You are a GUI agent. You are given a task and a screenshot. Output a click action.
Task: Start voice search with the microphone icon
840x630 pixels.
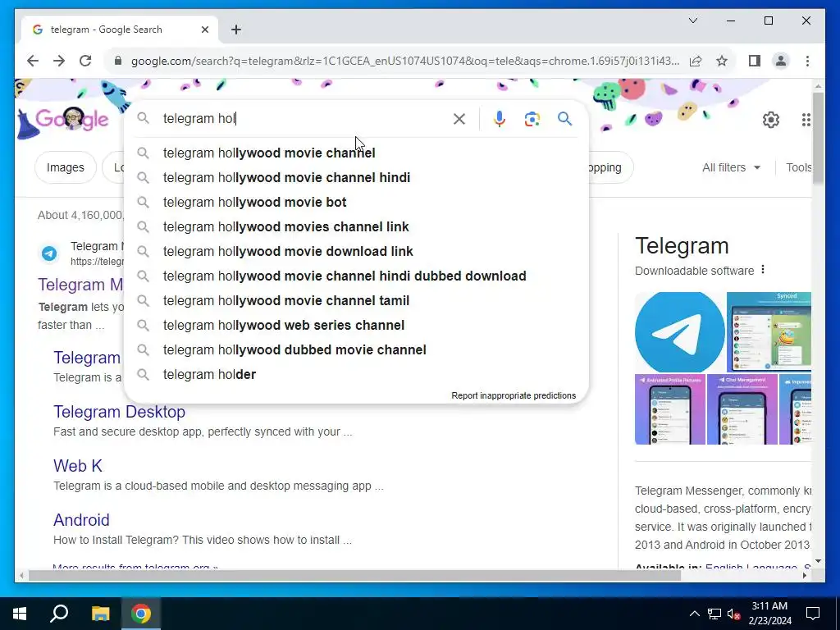pos(500,119)
